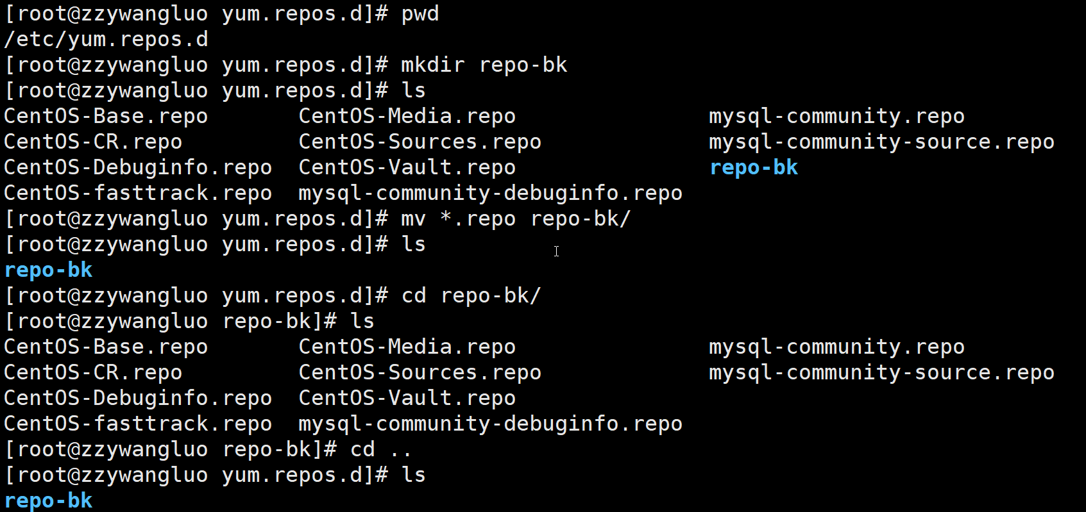1086x512 pixels.
Task: Click the cd .. command text
Action: tap(380, 450)
